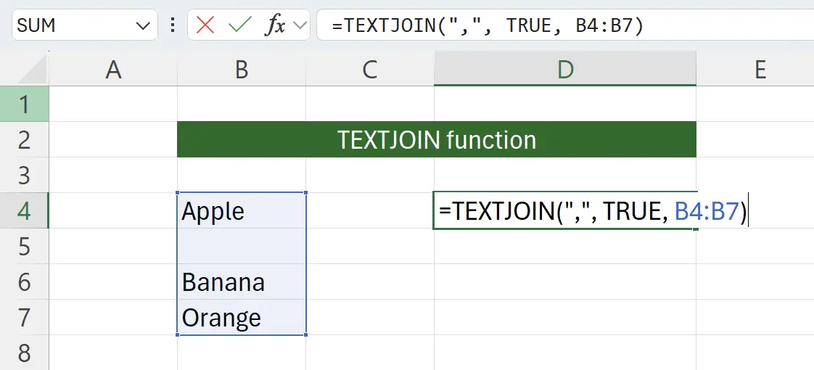Click the cell containing Orange
The height and width of the screenshot is (370, 814).
click(242, 318)
